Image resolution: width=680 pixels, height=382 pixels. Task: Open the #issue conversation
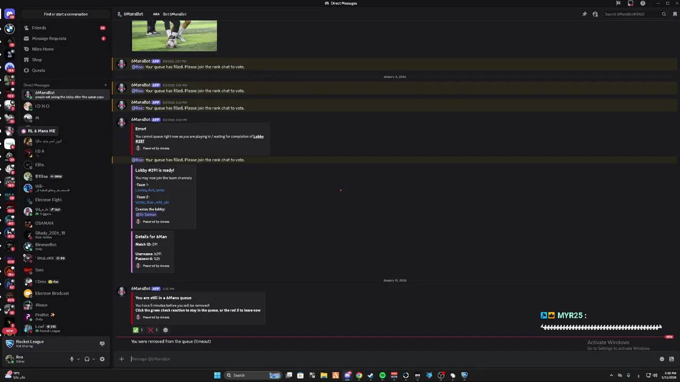(66, 305)
